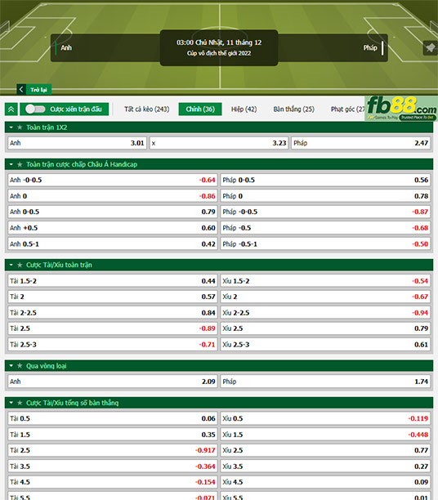438x500 pixels.
Task: Bet on the draw x at 3.23
Action: [219, 143]
